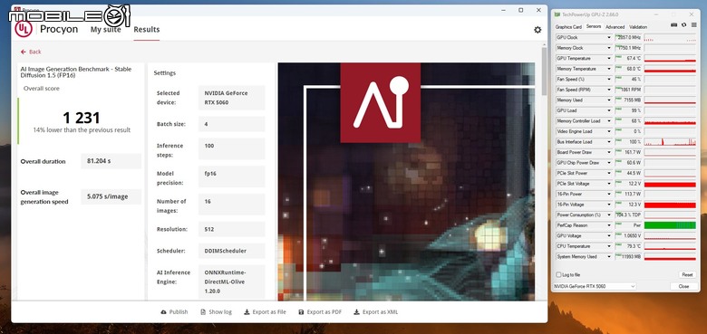
Task: Open GPU-Z screenshot camera icon
Action: (673, 25)
